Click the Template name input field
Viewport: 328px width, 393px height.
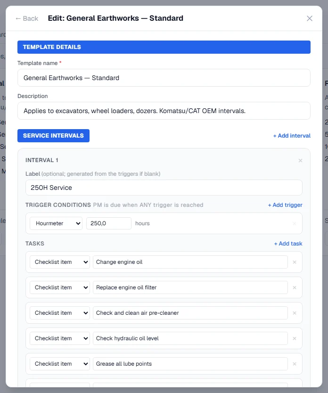click(x=164, y=78)
